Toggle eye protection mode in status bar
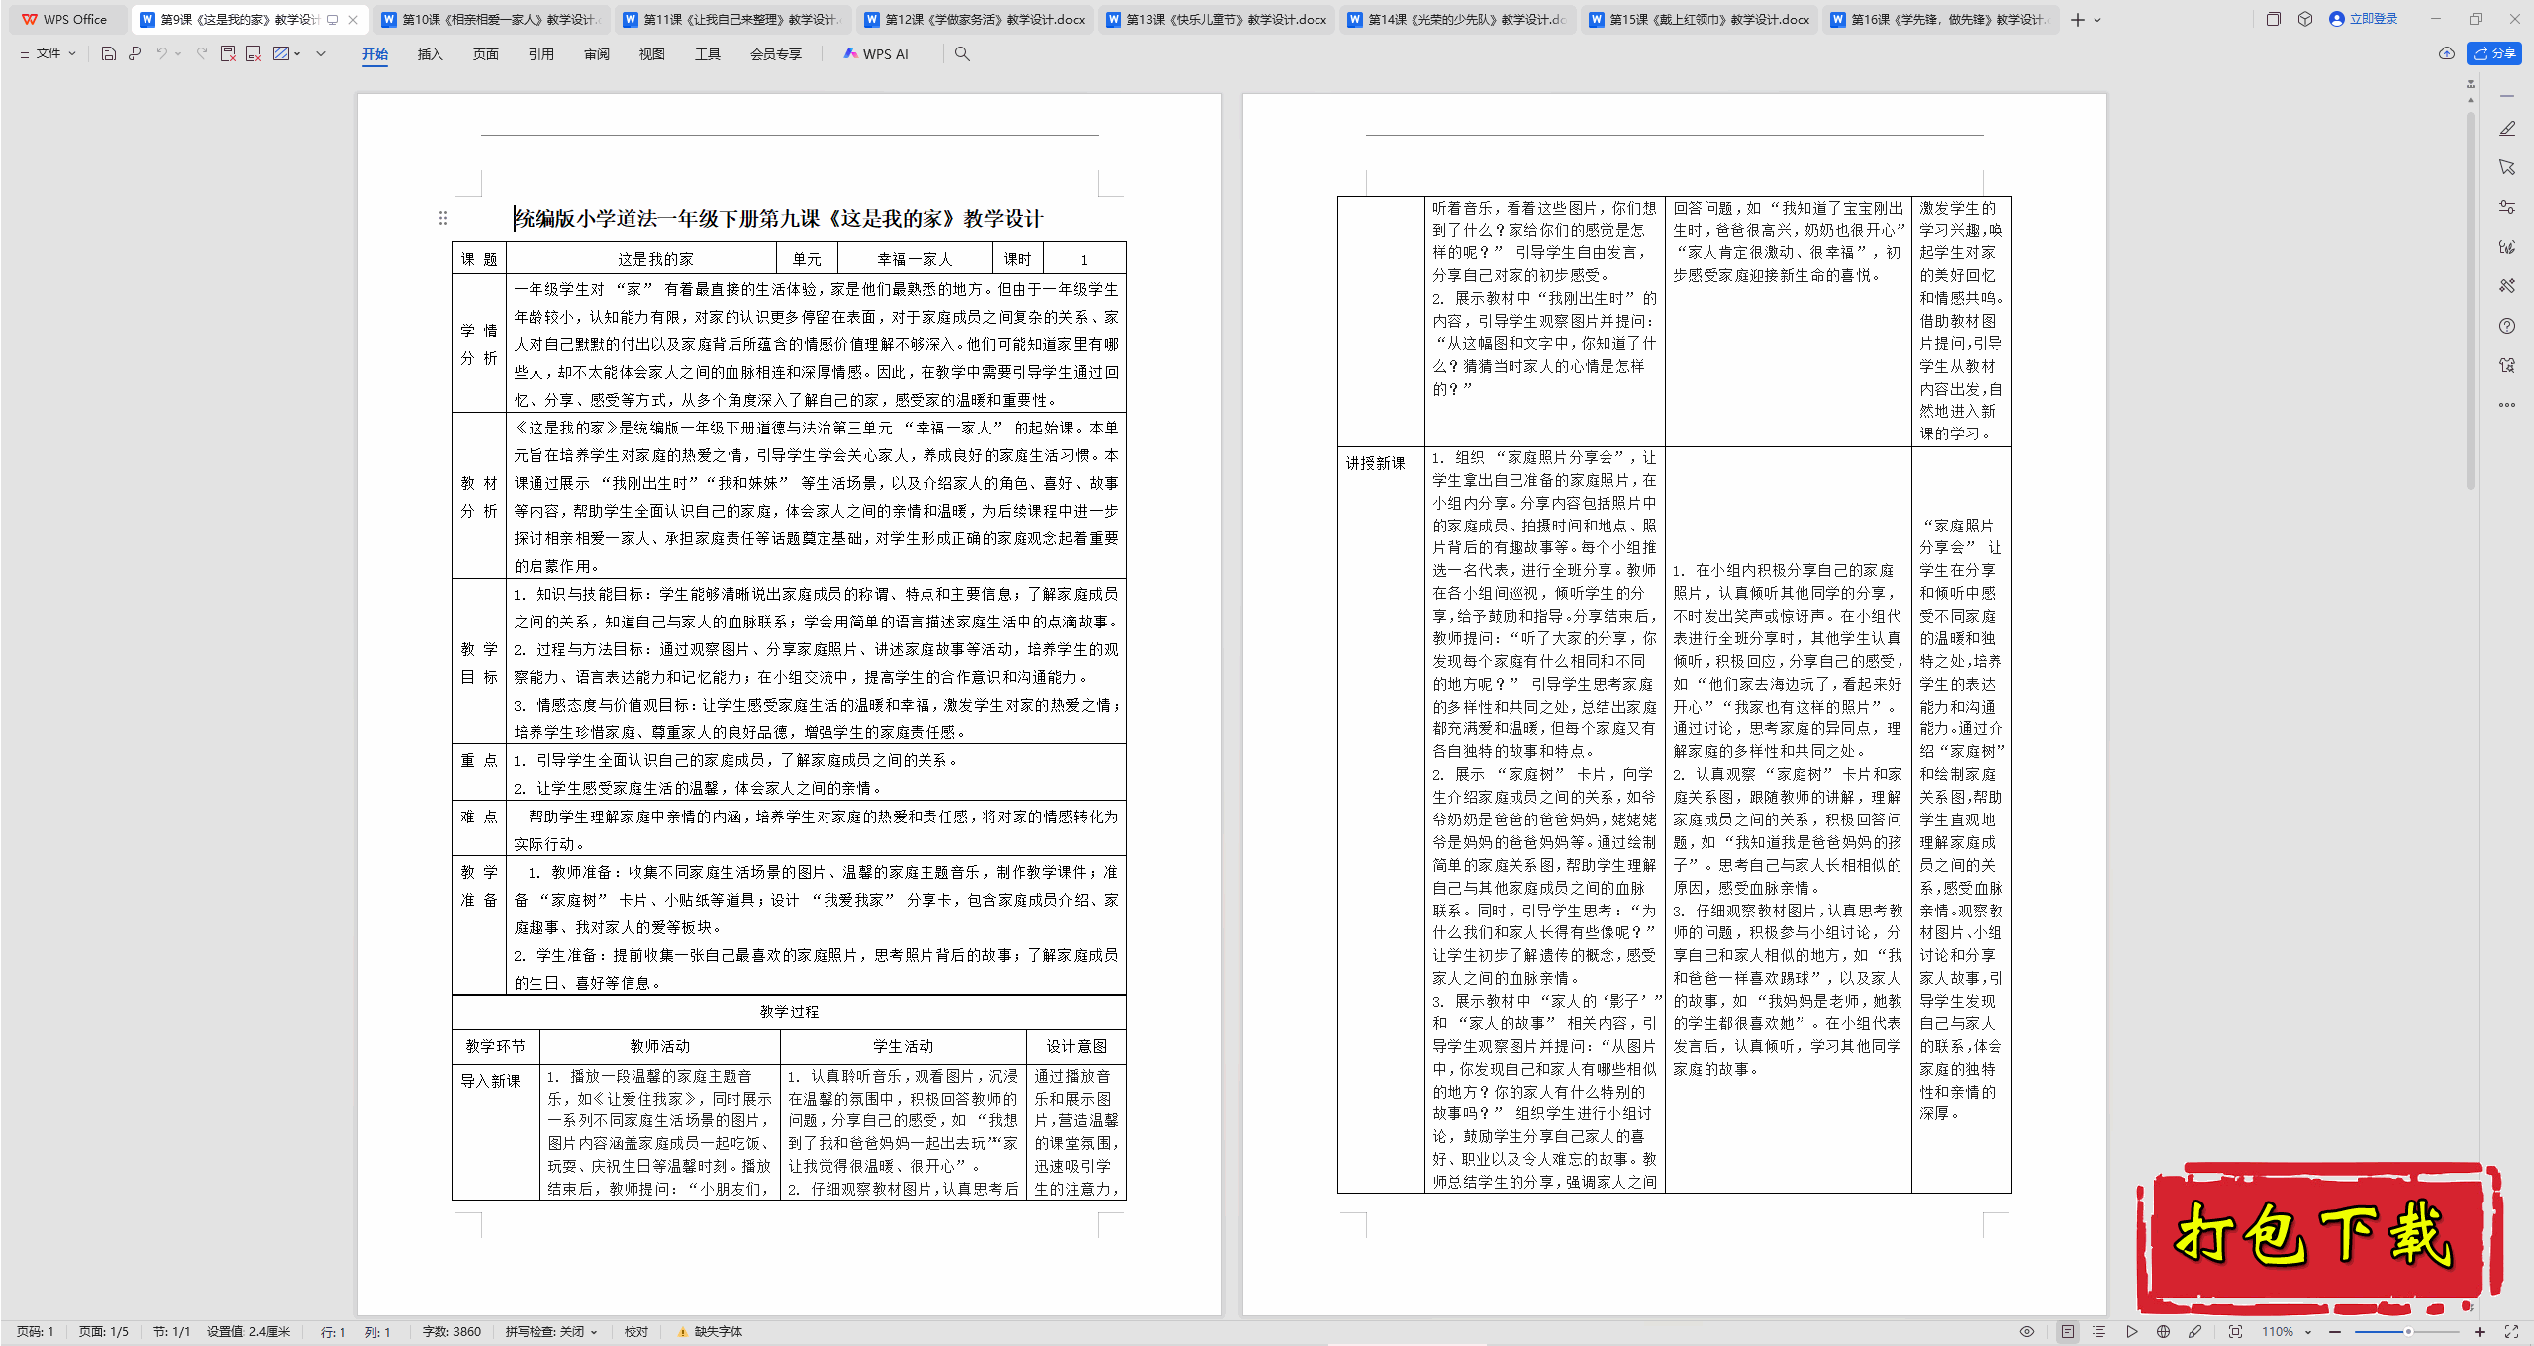This screenshot has height=1346, width=2534. click(2027, 1332)
